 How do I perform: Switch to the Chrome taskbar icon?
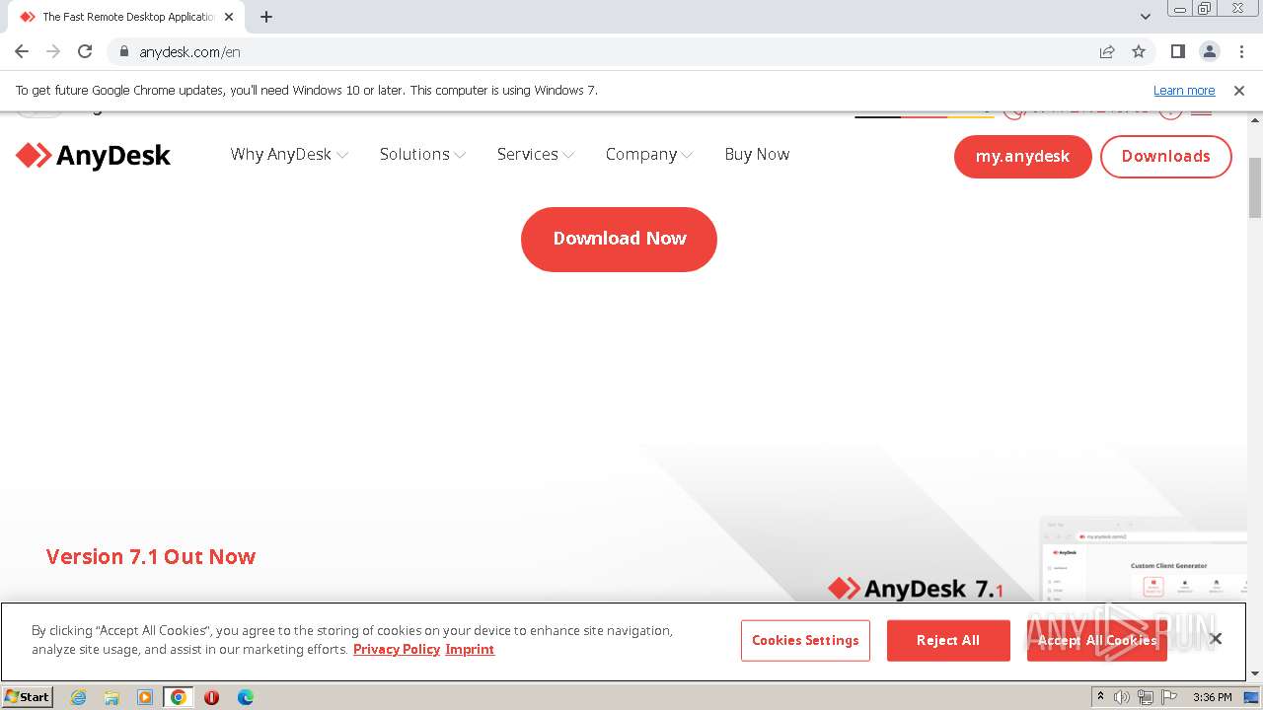pyautogui.click(x=179, y=697)
